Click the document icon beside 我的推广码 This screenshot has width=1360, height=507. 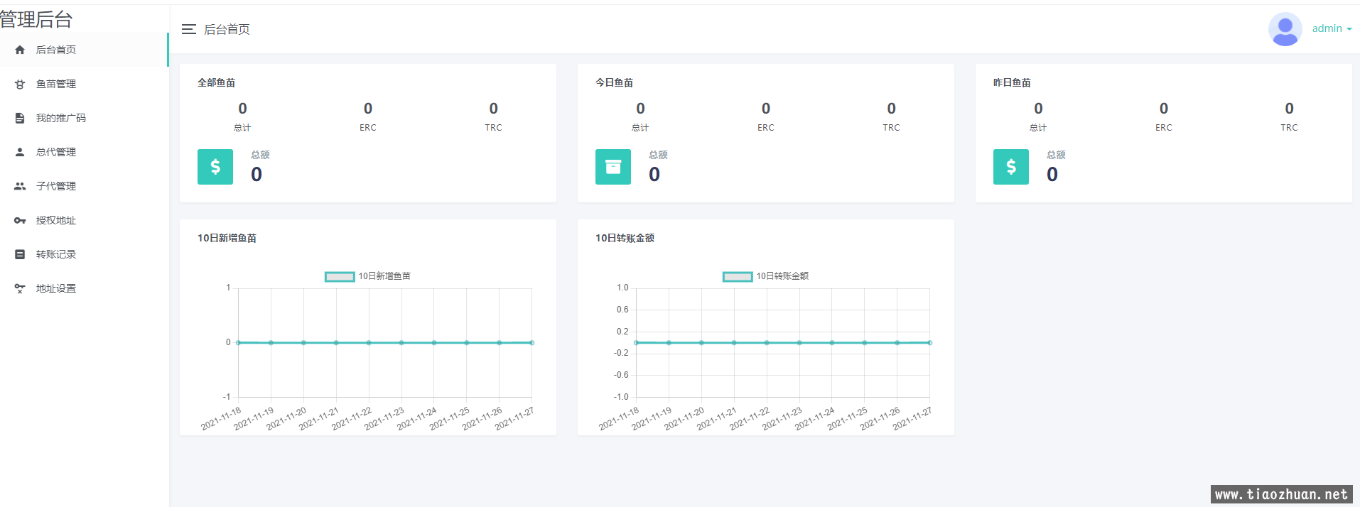(20, 118)
